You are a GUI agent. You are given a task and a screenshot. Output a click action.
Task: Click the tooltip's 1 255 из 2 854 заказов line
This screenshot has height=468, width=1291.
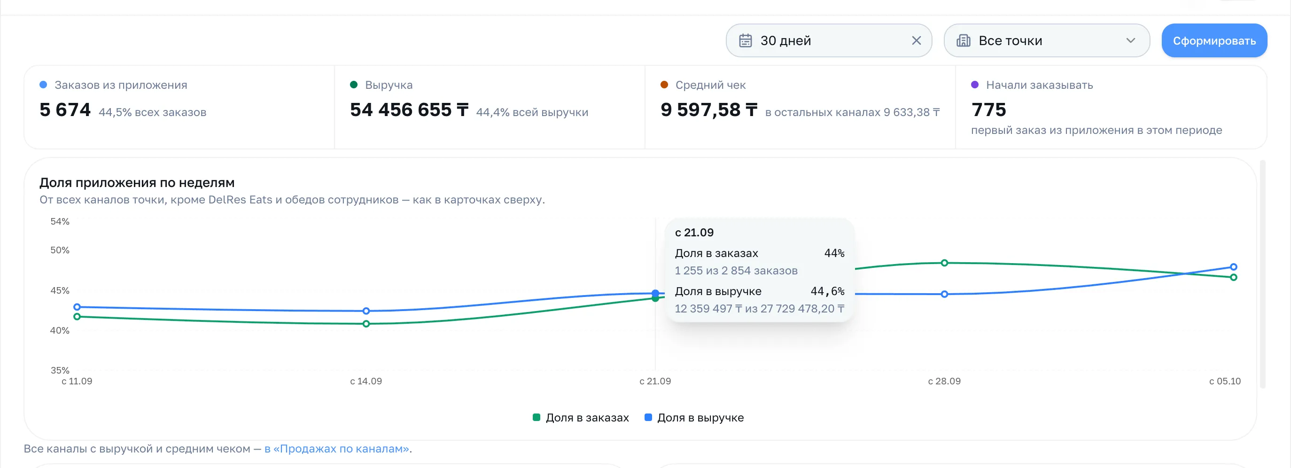pyautogui.click(x=736, y=271)
